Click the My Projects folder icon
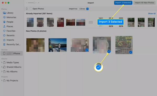Viewport: 157px width, 96px height. tap(4, 81)
